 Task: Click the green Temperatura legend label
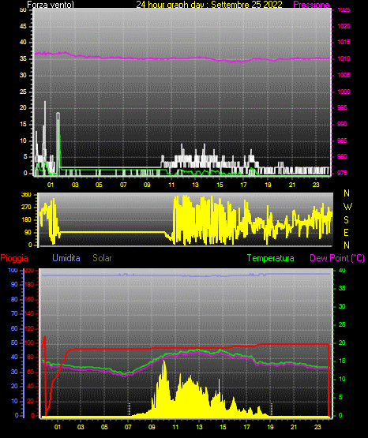(x=271, y=258)
